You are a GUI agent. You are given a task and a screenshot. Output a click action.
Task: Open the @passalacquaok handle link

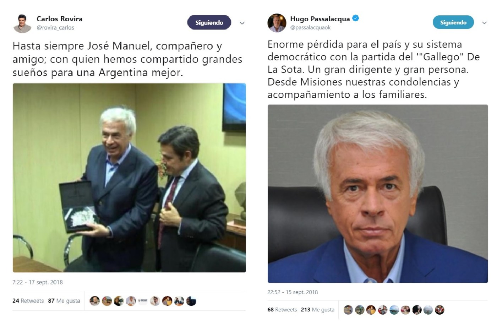(x=311, y=28)
